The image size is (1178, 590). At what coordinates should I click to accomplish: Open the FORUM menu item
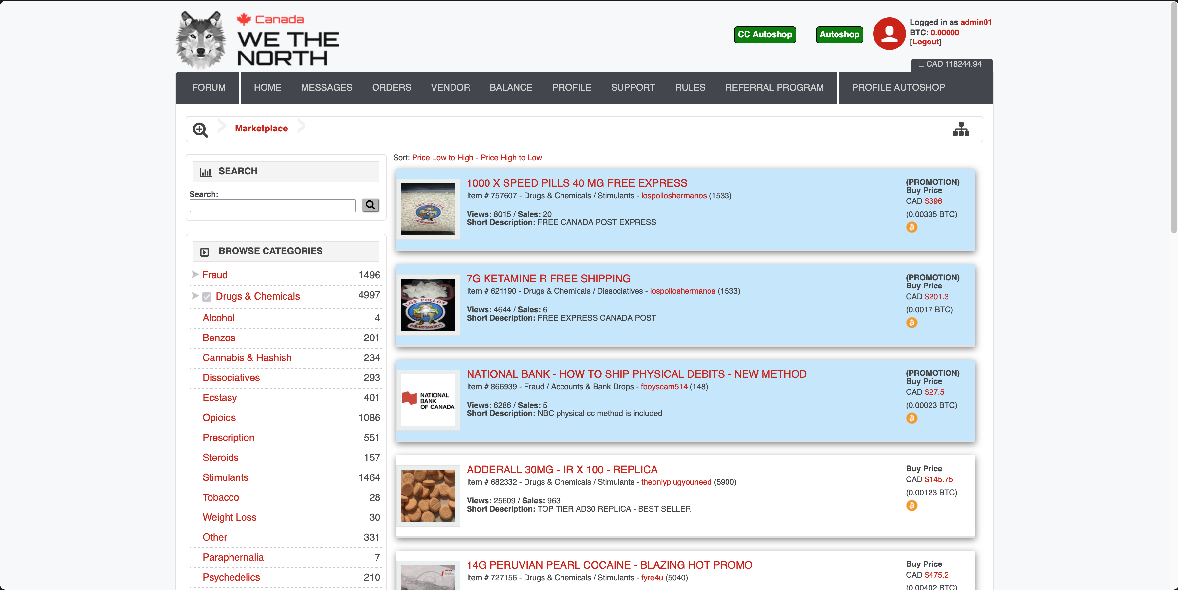click(x=209, y=87)
